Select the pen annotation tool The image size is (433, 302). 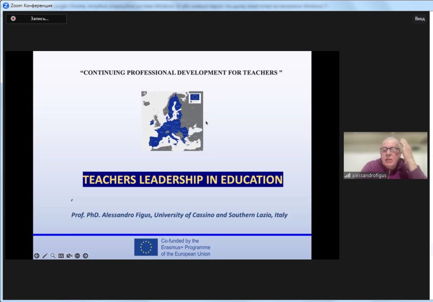tap(45, 256)
